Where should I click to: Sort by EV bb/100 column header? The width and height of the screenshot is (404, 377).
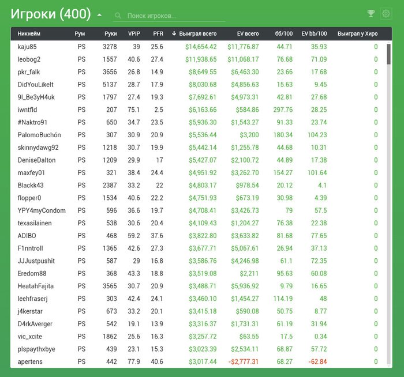[314, 33]
